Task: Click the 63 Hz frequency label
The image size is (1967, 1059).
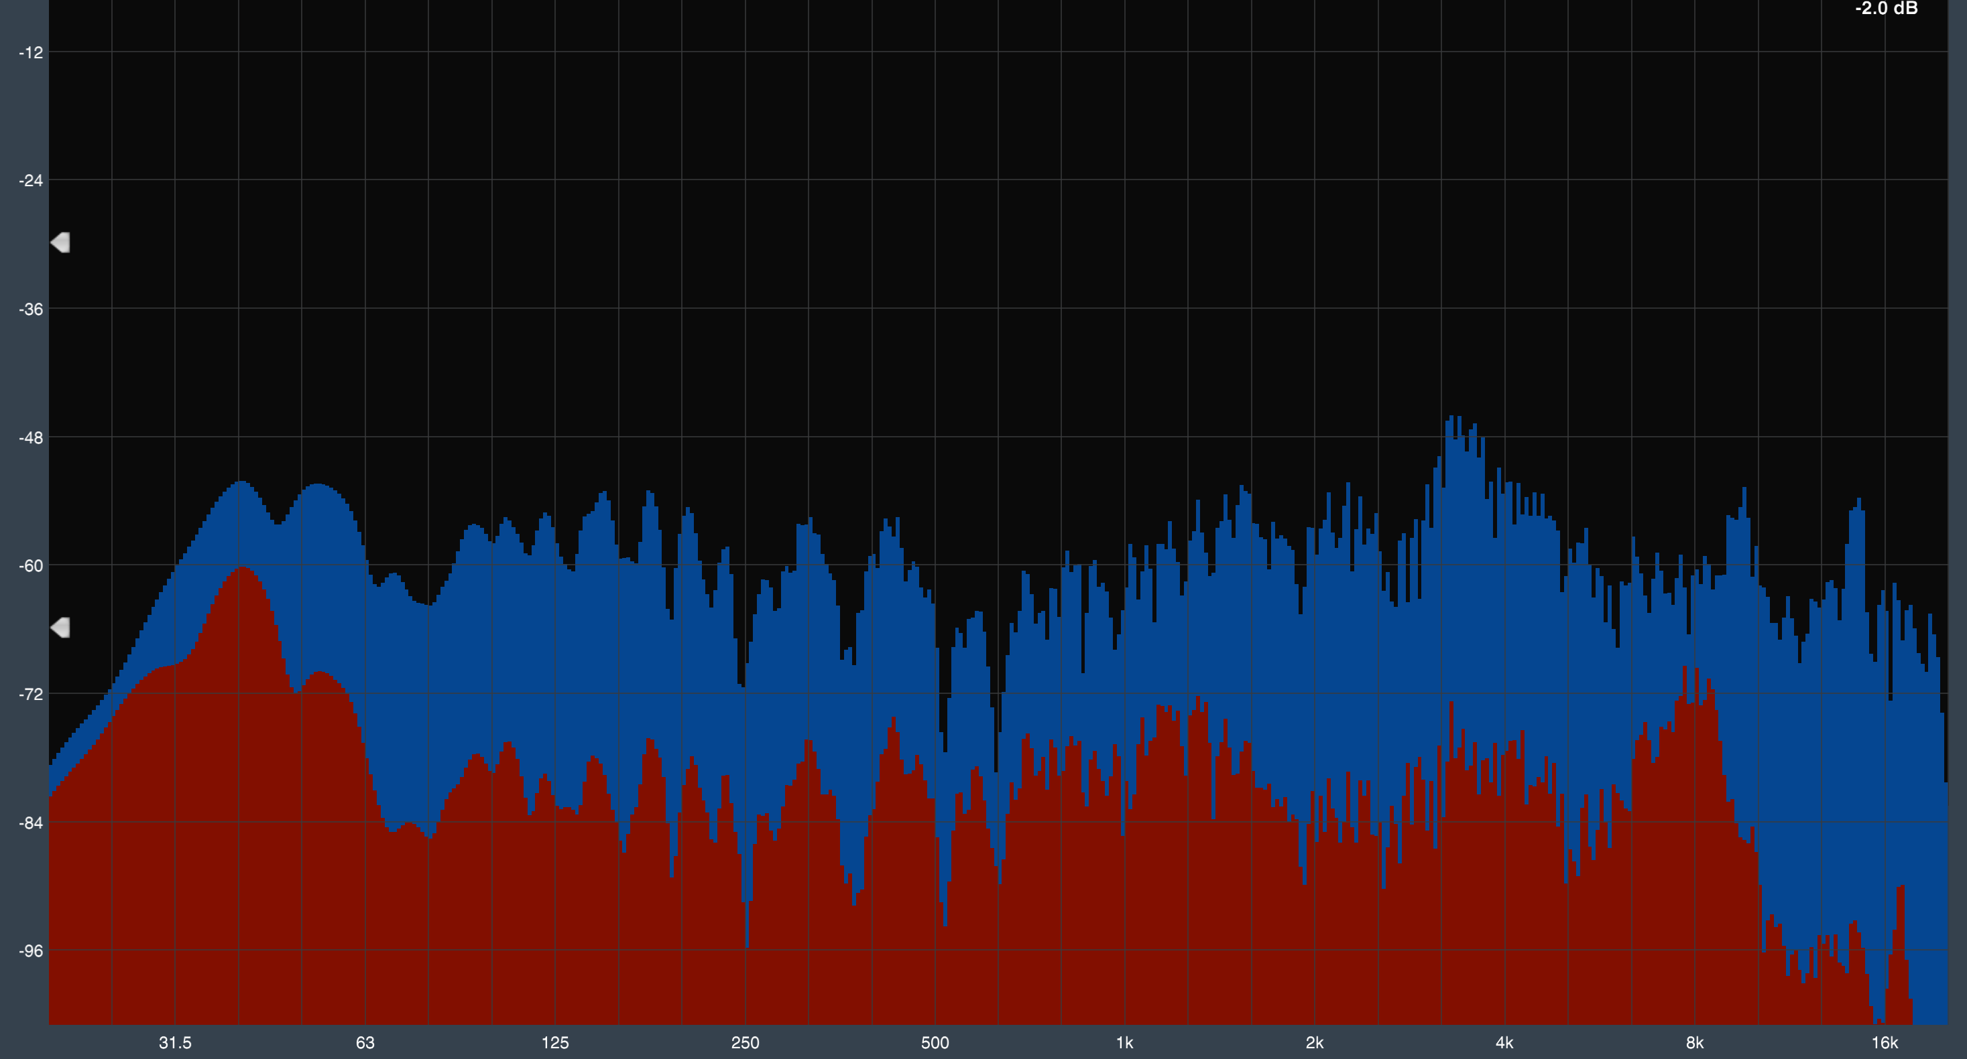Action: pos(365,1043)
